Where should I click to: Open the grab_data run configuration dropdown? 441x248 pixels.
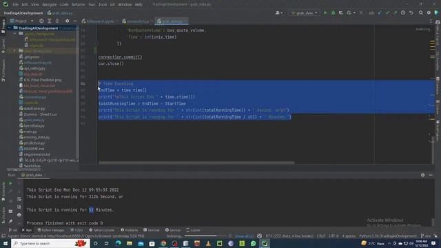pyautogui.click(x=305, y=13)
